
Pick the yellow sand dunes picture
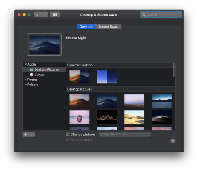click(134, 117)
